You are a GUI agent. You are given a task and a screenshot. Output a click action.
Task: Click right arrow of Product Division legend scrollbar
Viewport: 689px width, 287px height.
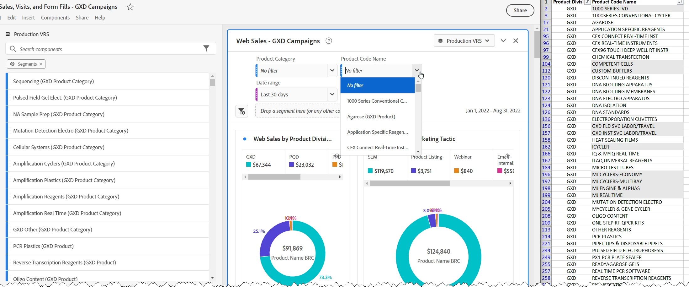click(340, 177)
